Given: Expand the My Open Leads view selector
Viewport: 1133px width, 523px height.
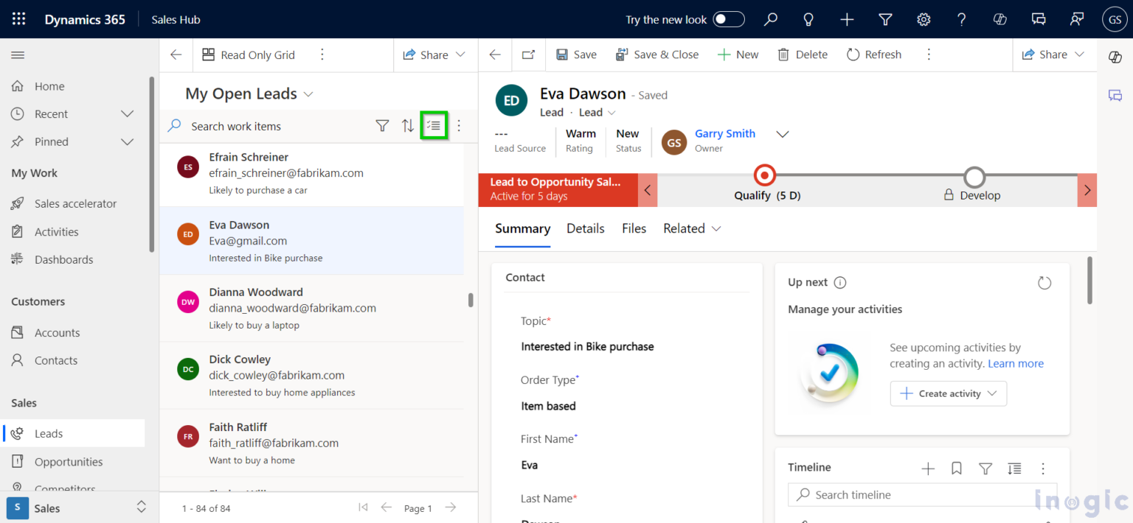Looking at the screenshot, I should point(309,94).
